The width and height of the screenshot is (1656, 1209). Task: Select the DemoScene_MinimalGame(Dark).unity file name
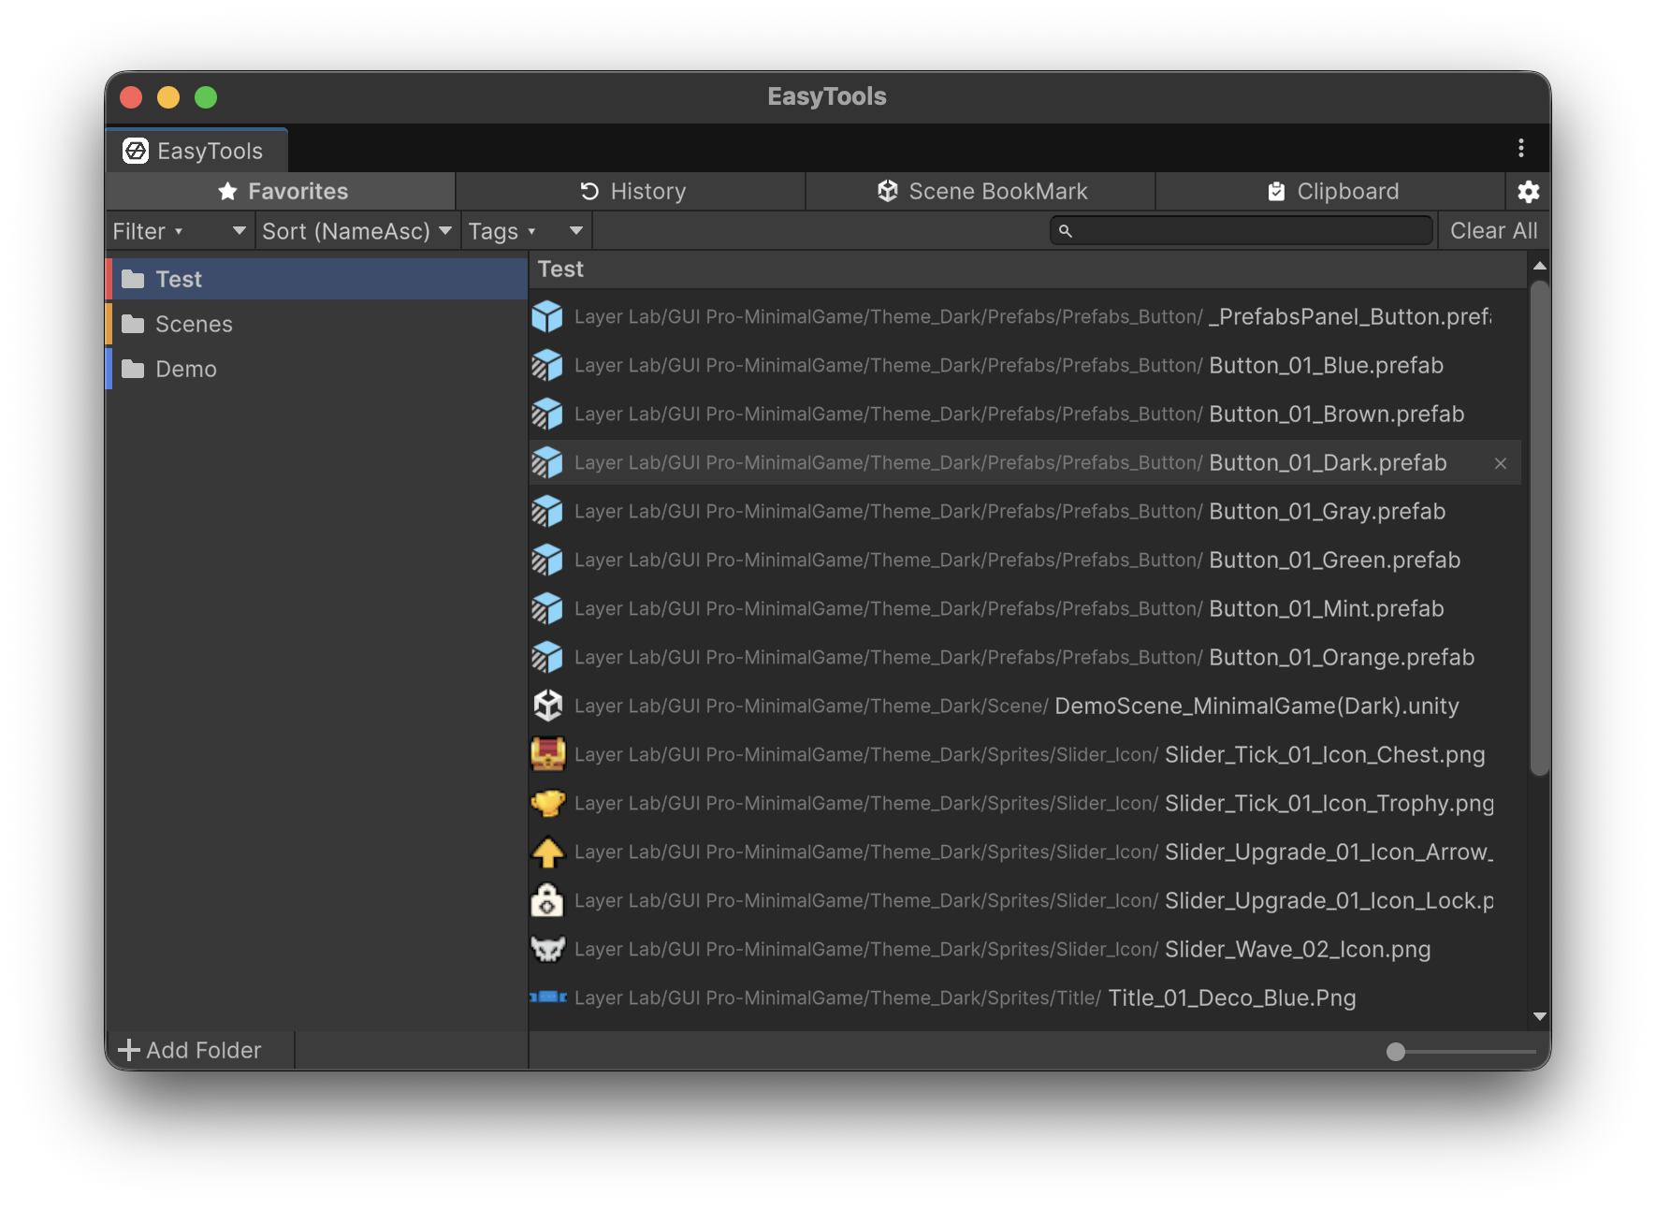(1257, 706)
